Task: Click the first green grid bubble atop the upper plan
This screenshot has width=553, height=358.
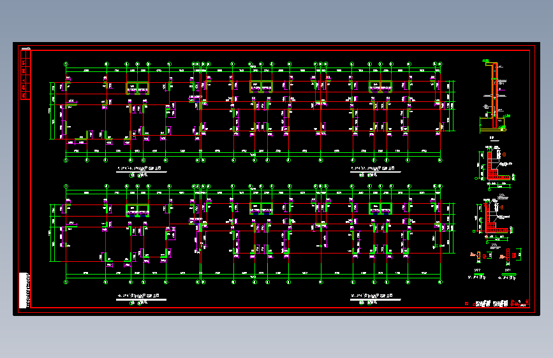Action: [66, 64]
